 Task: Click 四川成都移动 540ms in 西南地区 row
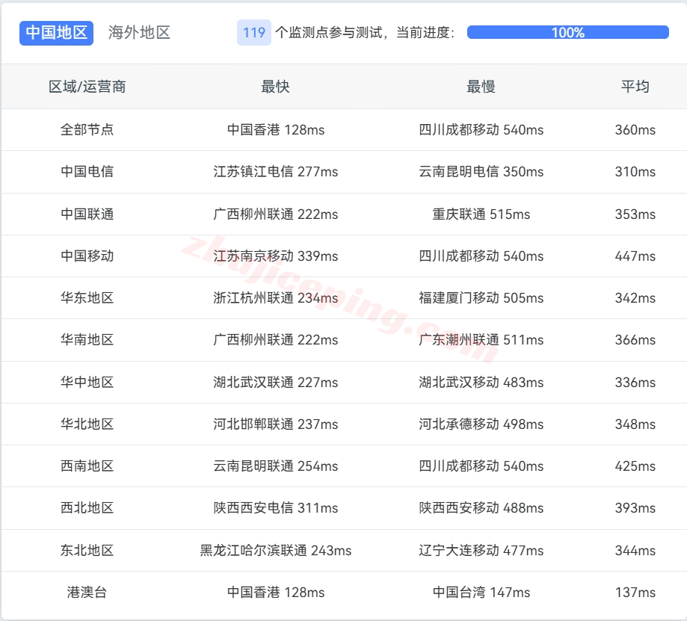point(481,466)
